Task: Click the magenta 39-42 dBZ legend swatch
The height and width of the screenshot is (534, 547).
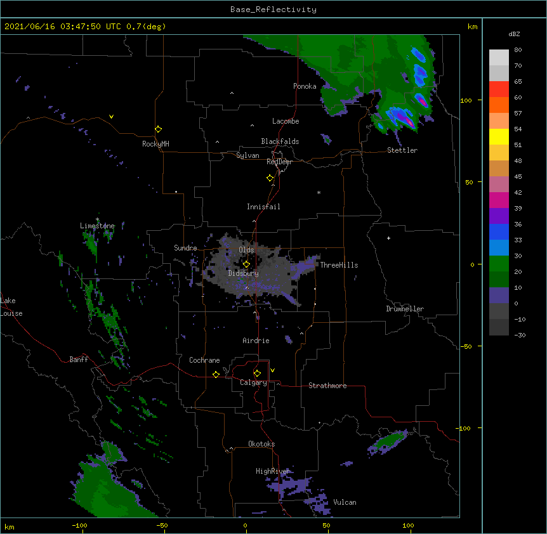Action: coord(499,200)
